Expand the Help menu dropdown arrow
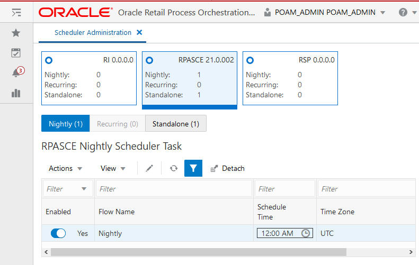 pos(414,13)
